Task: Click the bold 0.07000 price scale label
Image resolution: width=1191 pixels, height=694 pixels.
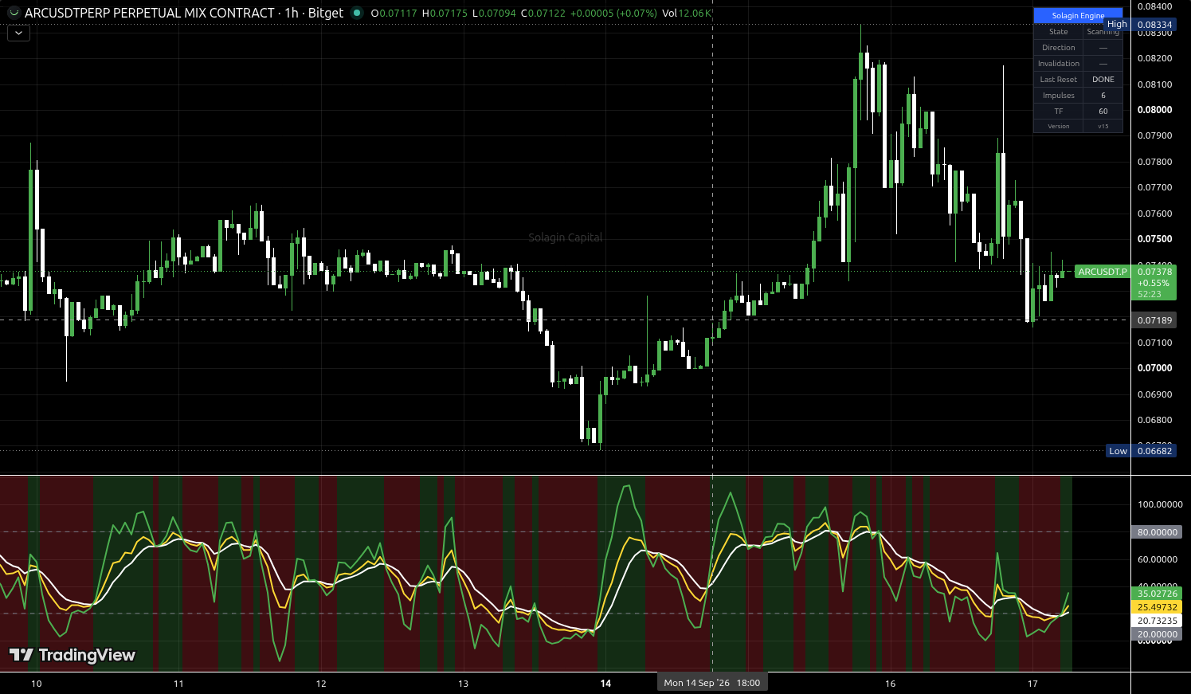Action: point(1154,368)
